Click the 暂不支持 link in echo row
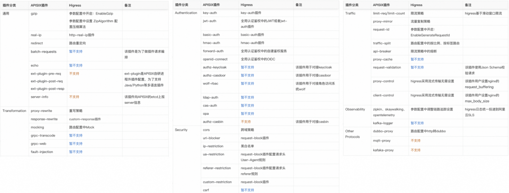 coord(75,65)
